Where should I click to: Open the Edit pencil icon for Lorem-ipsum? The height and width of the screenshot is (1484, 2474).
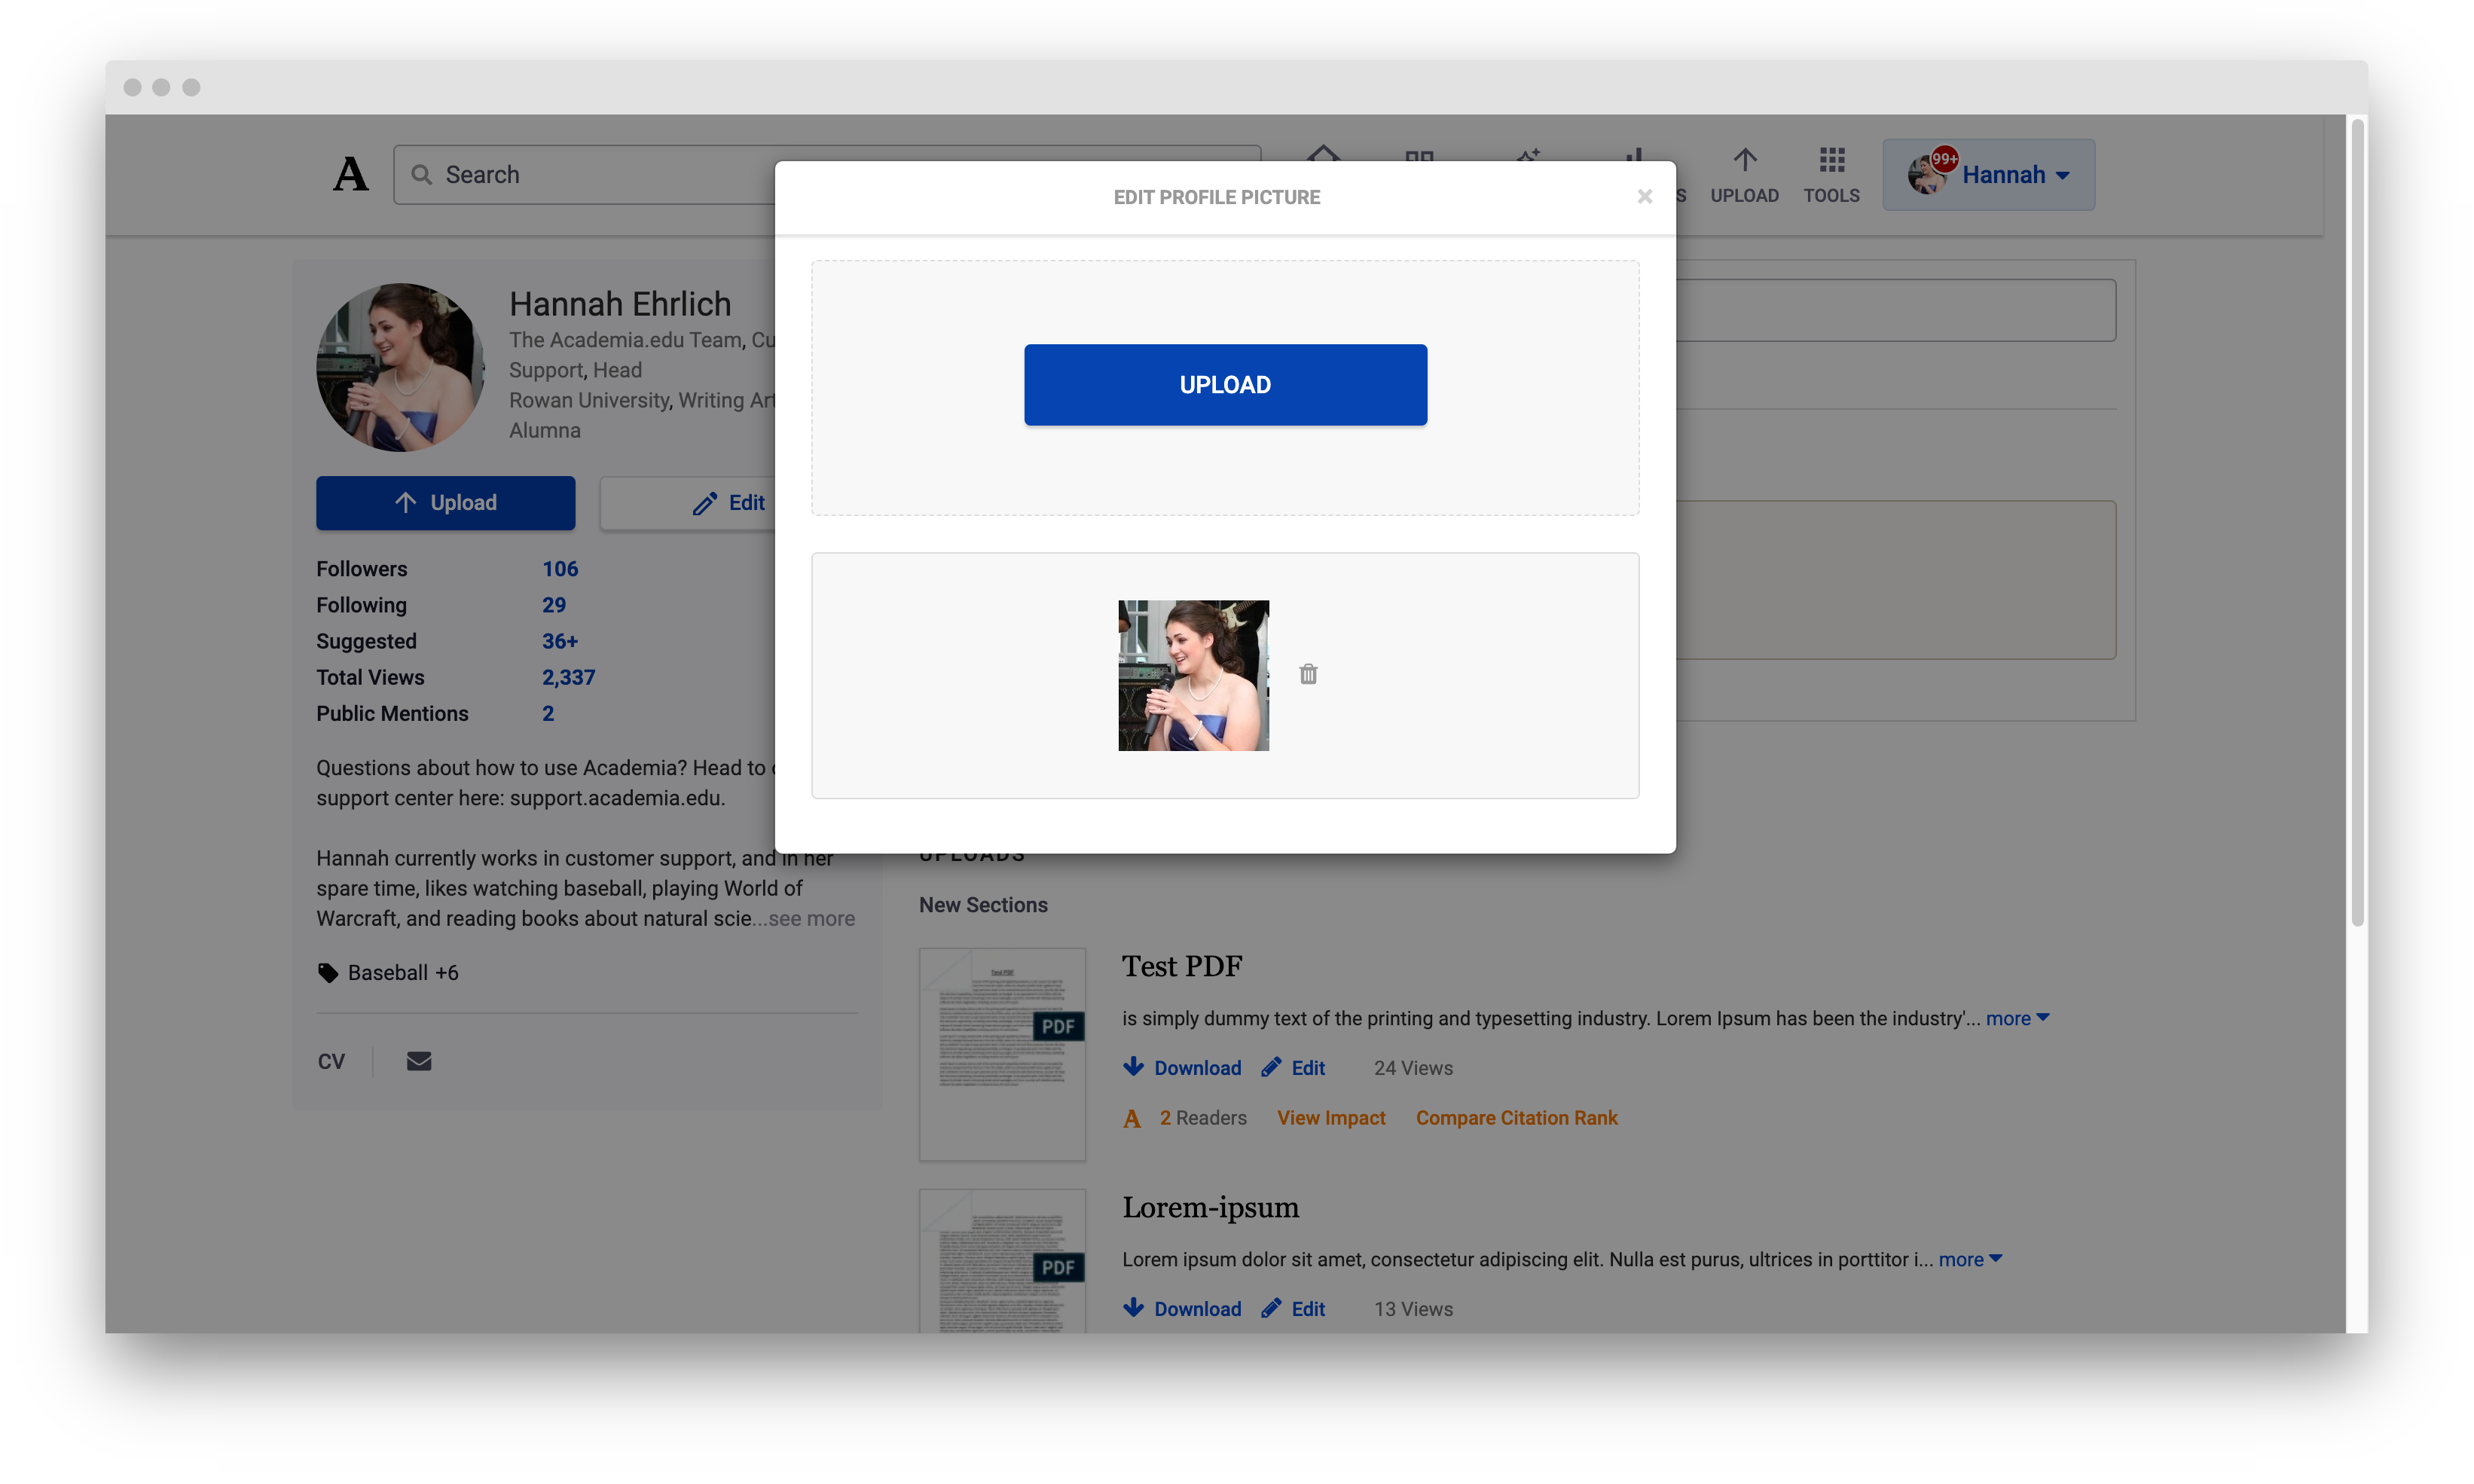(x=1272, y=1308)
